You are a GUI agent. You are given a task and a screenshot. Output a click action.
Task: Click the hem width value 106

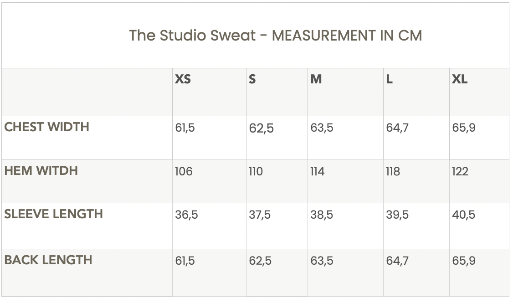pos(184,172)
